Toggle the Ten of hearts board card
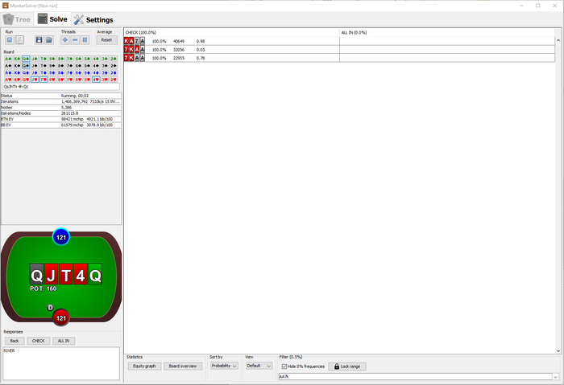Screen dimensions: 564x385 44,80
